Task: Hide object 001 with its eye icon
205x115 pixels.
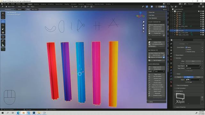Action: pos(201,13)
